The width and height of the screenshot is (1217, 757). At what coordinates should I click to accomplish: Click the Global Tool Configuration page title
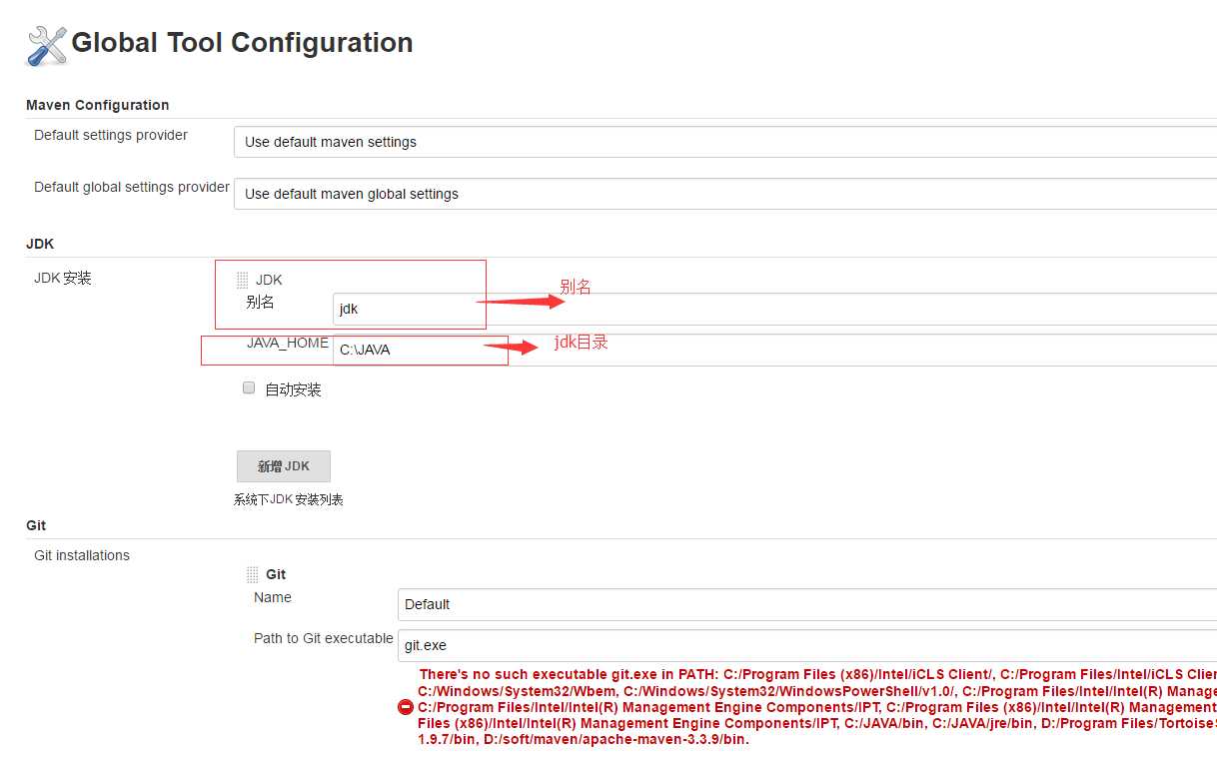[x=242, y=43]
